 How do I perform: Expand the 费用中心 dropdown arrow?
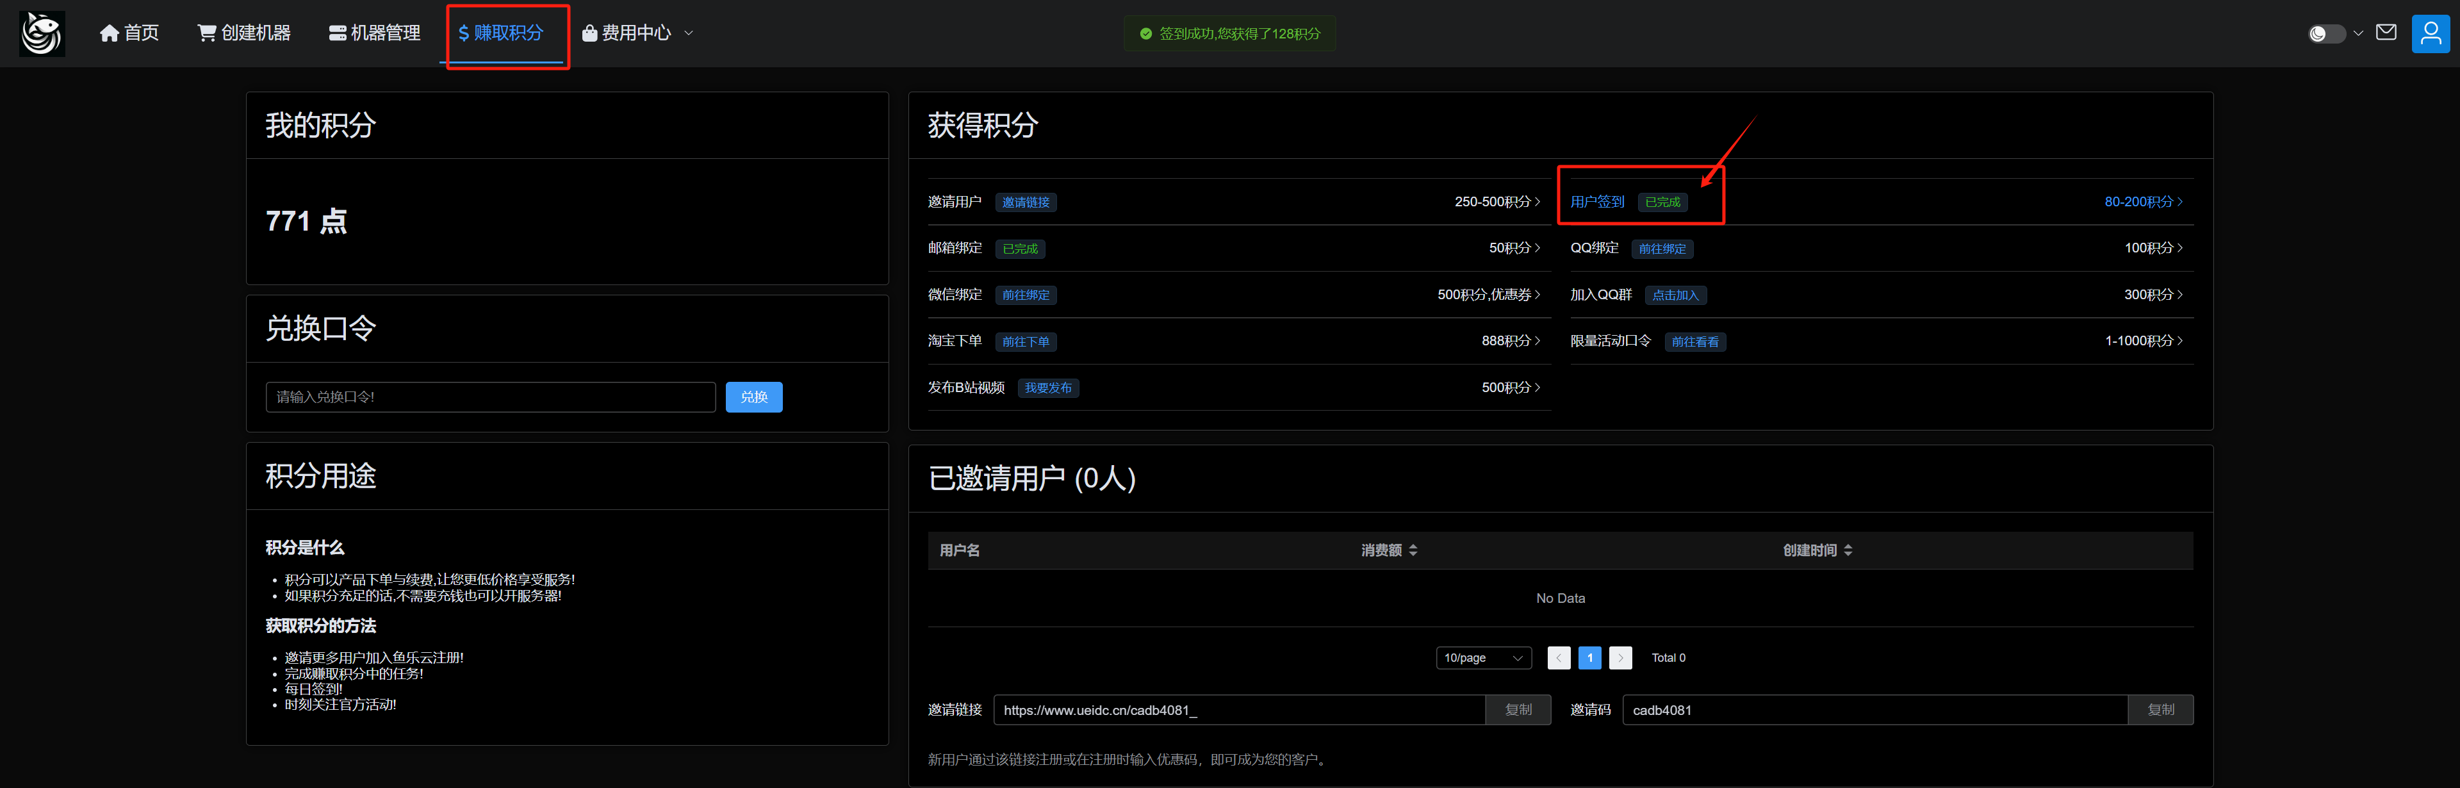click(689, 33)
